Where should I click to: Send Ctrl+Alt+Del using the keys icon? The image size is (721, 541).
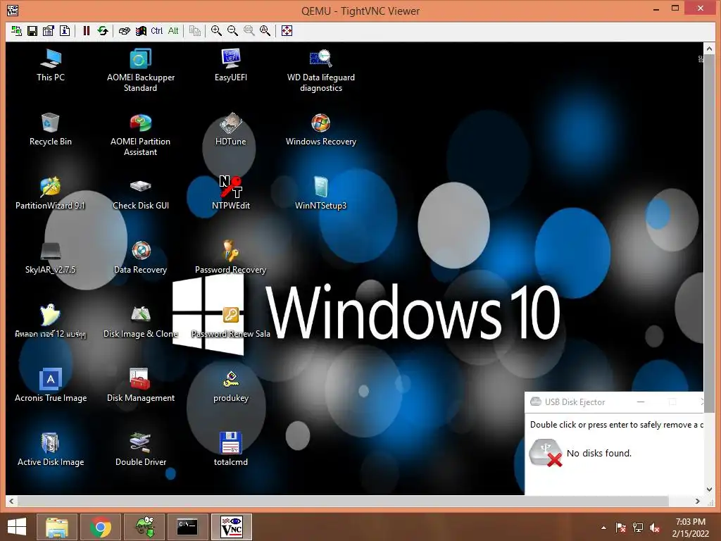(x=124, y=31)
